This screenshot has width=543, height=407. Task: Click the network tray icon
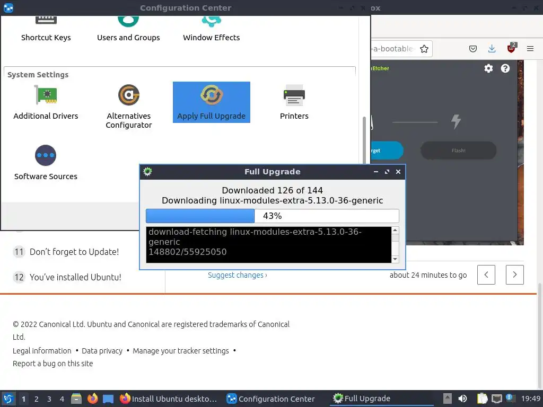tap(496, 399)
